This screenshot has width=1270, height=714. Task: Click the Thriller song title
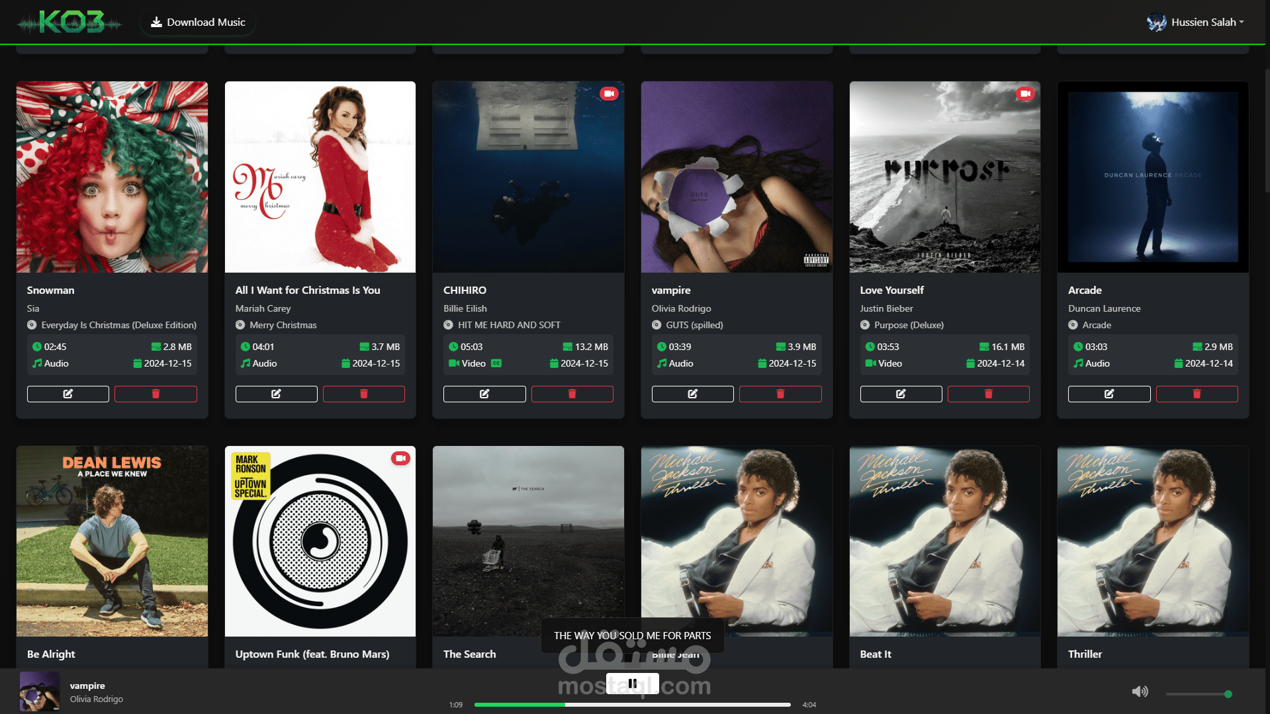click(x=1085, y=654)
